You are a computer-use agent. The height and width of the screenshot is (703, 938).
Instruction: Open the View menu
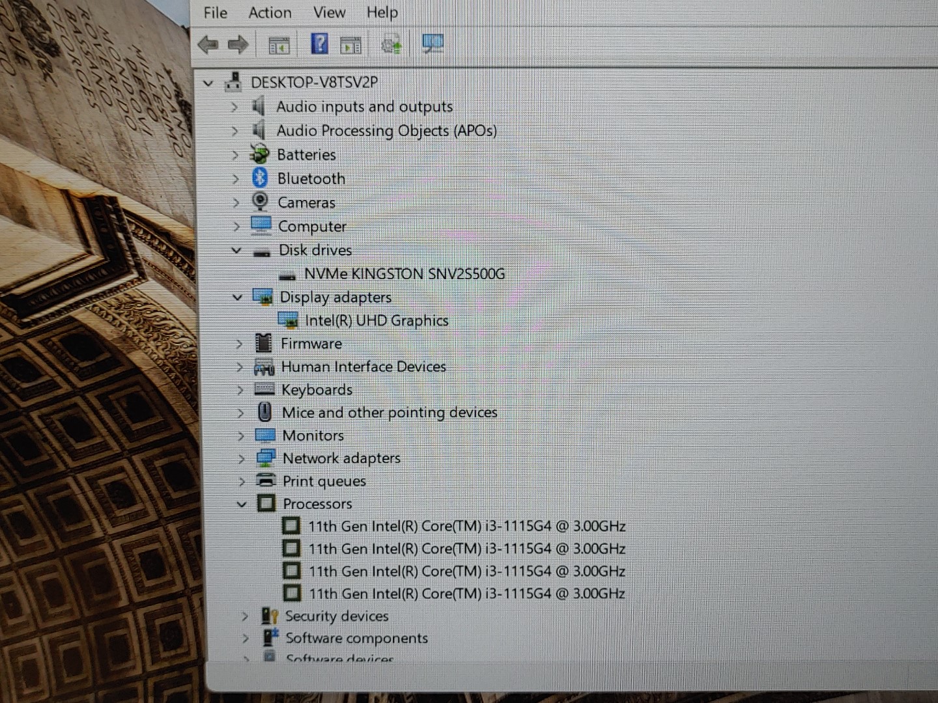pos(329,12)
